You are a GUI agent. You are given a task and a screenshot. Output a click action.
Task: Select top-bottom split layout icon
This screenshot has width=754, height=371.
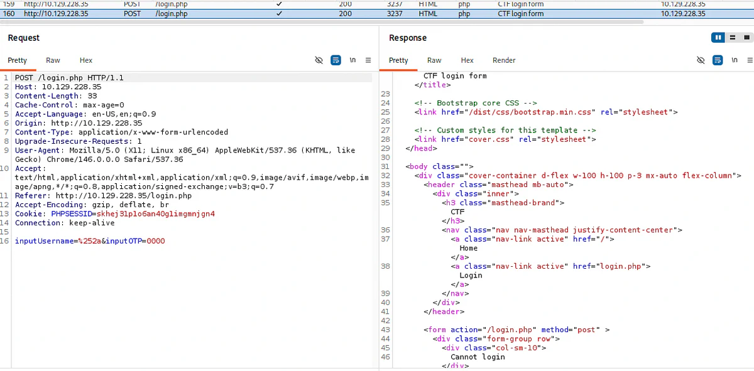point(733,38)
